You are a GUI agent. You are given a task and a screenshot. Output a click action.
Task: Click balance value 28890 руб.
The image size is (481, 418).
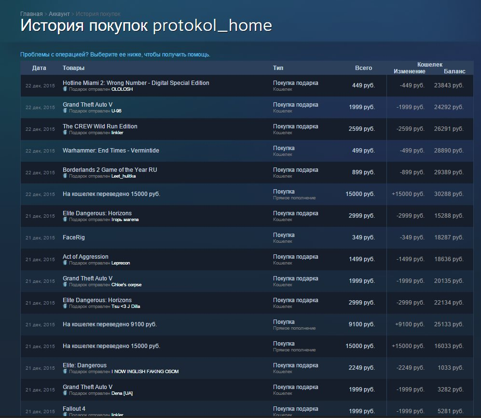(449, 151)
